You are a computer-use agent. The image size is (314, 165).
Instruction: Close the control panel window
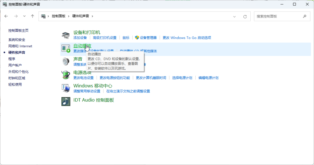(307, 4)
